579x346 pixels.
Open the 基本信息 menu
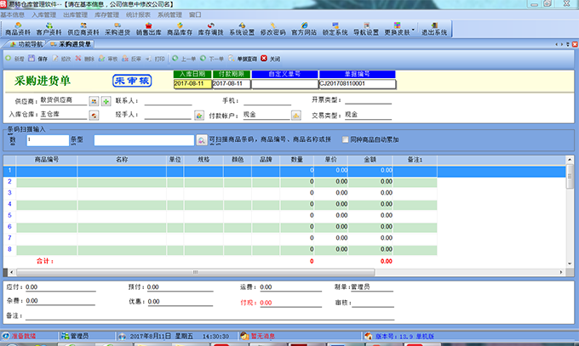(x=12, y=14)
